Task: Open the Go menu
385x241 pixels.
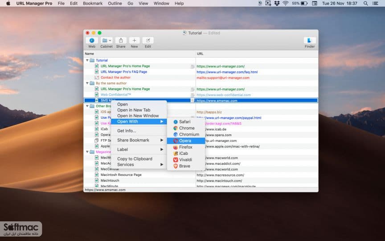Action: click(x=131, y=4)
